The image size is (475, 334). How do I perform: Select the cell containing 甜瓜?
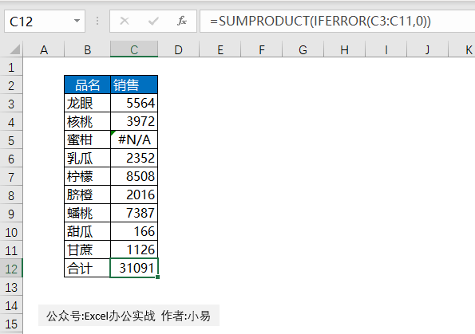click(x=88, y=231)
